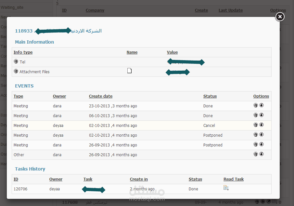Open the attachment file document icon

click(129, 71)
